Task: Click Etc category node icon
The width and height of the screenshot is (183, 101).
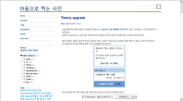Action: pyautogui.click(x=24, y=82)
